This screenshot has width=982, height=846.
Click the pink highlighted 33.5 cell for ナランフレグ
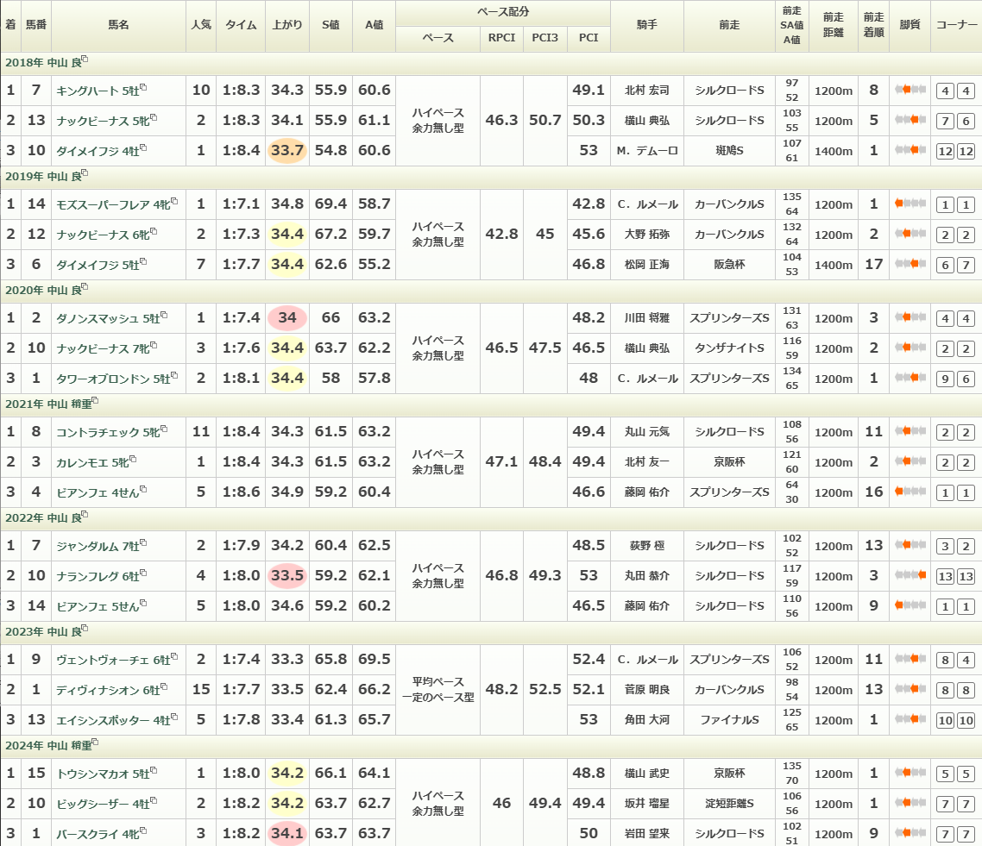pos(287,575)
